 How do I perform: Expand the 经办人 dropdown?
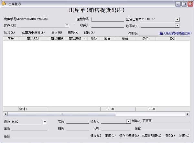coord(128,121)
